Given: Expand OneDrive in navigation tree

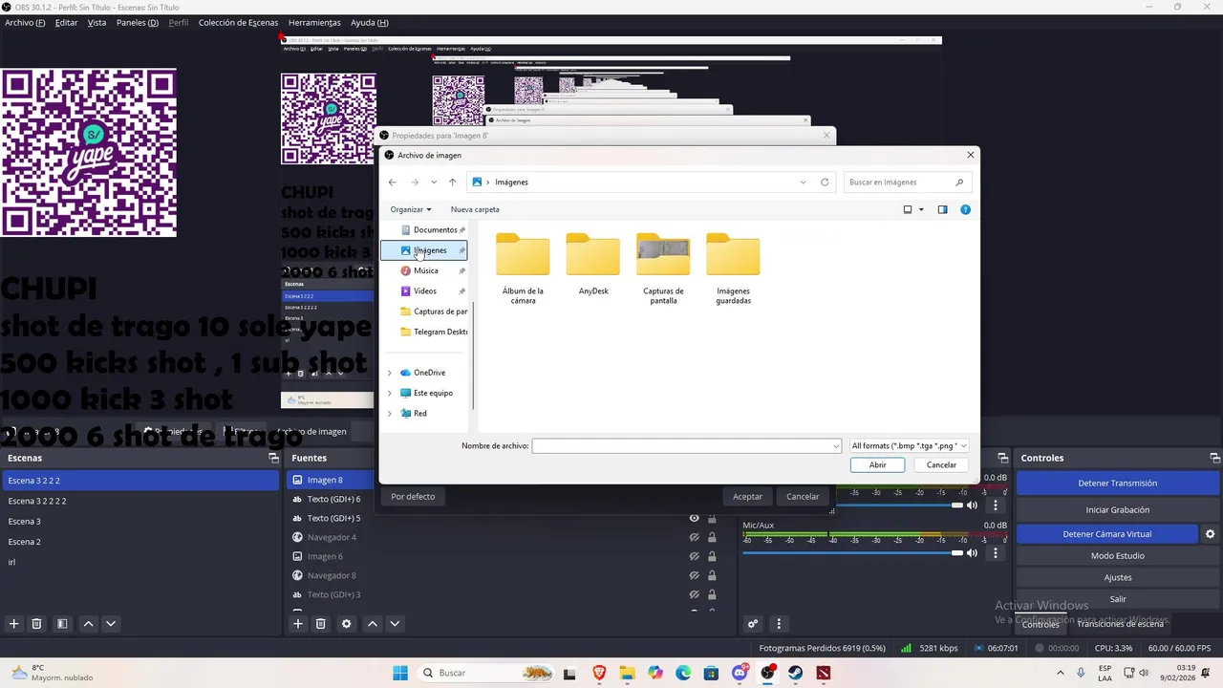Looking at the screenshot, I should point(389,373).
